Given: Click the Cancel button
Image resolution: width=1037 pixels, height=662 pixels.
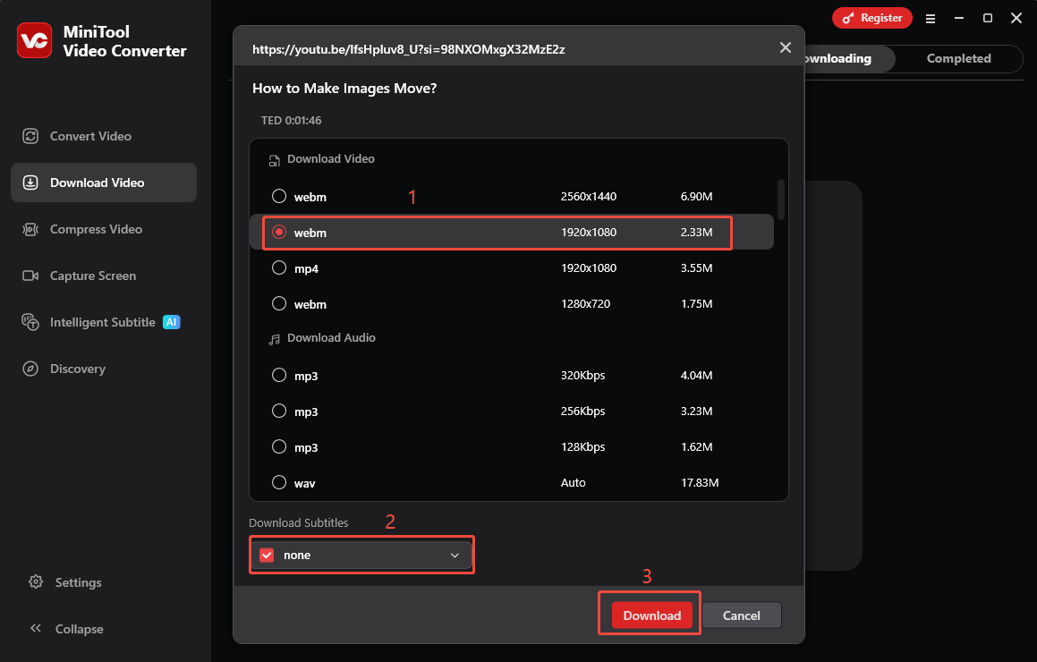Looking at the screenshot, I should coord(741,615).
